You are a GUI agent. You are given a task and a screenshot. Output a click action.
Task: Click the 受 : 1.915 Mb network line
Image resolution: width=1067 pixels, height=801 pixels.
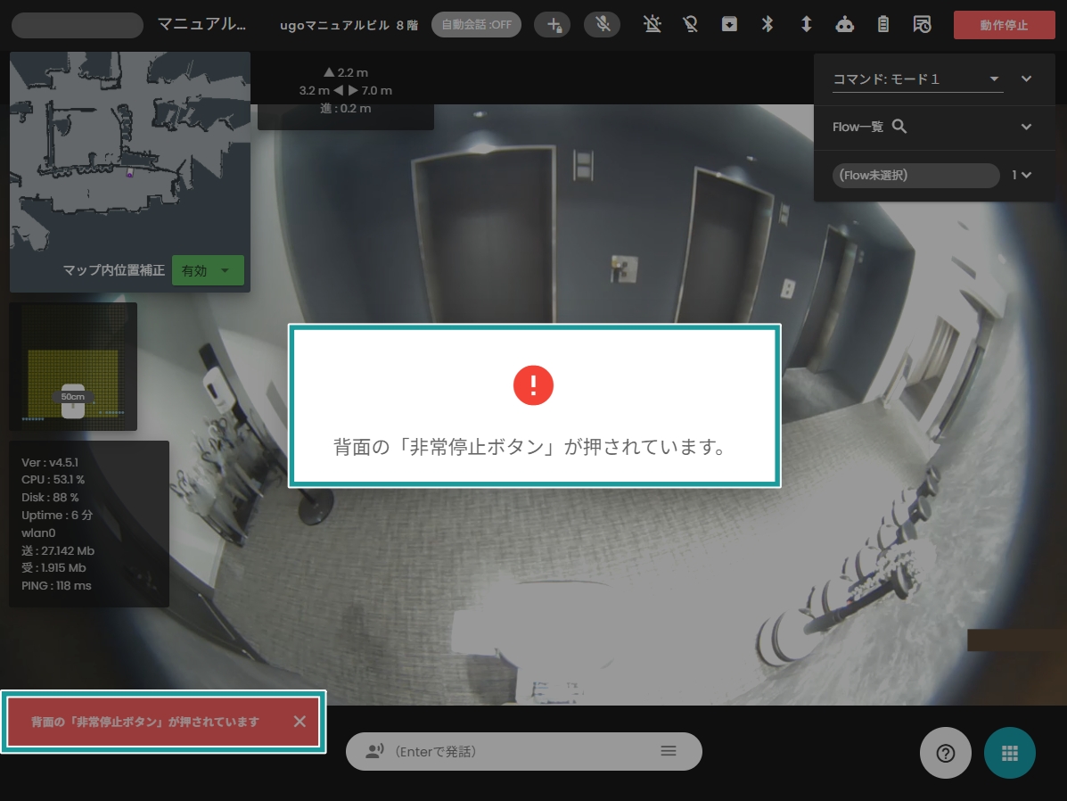tap(53, 568)
